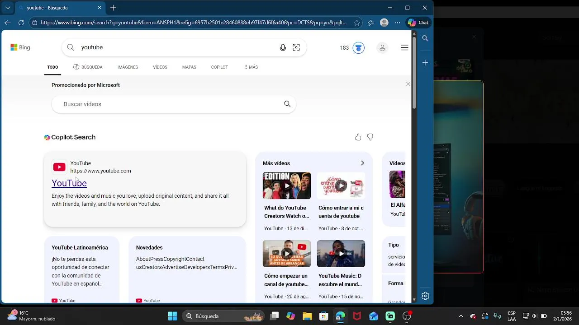Click the sidebar search magnifier icon

425,38
